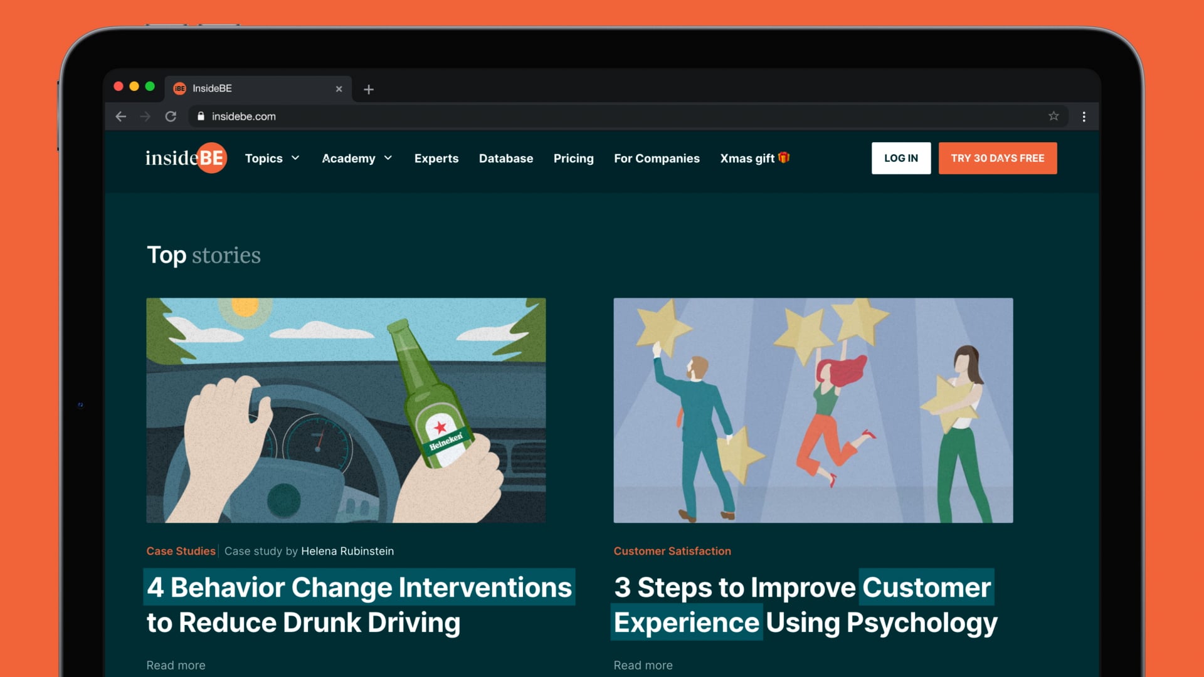The height and width of the screenshot is (677, 1204).
Task: Open the Heineken drunk driving thumbnail
Action: coord(346,410)
